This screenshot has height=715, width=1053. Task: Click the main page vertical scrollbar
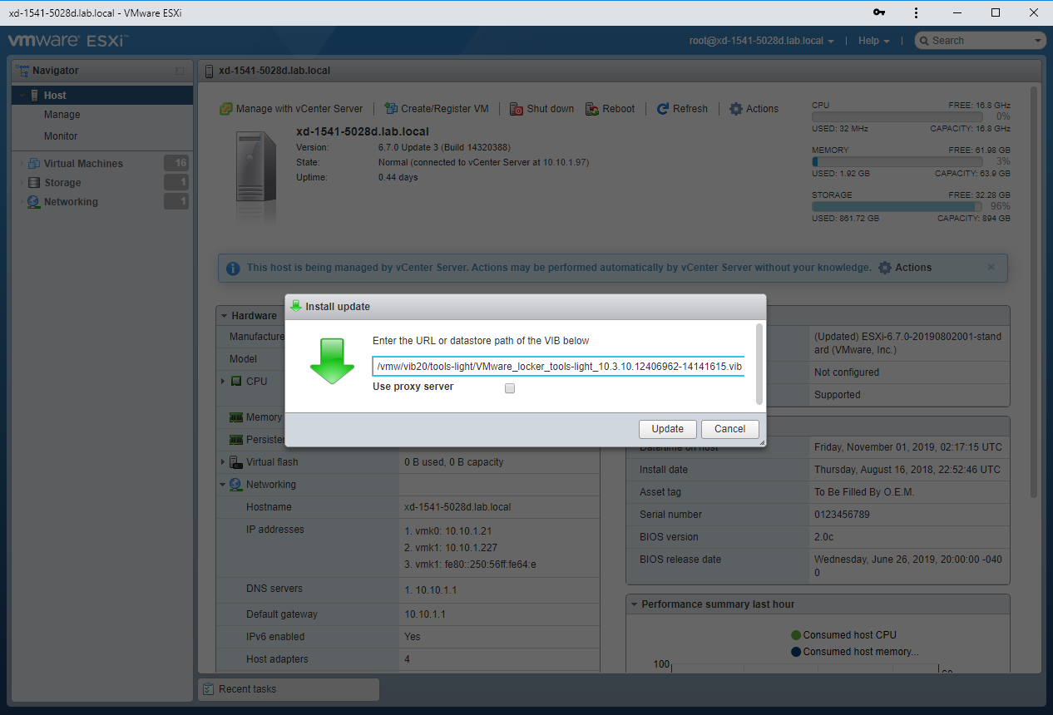click(1034, 291)
